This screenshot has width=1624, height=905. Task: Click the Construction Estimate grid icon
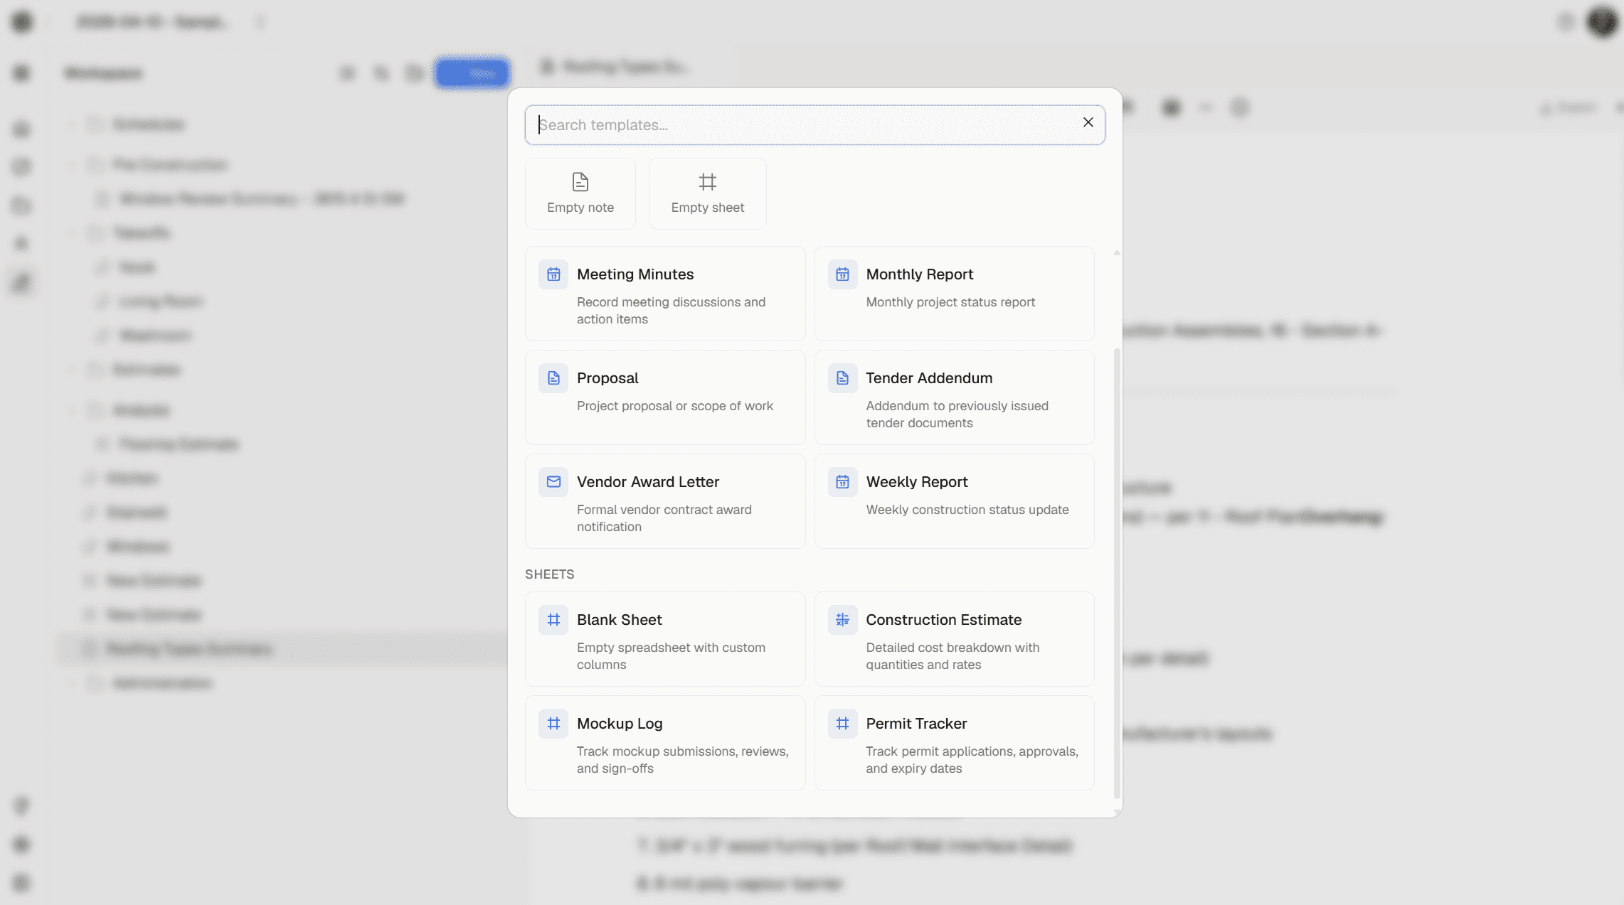(842, 620)
